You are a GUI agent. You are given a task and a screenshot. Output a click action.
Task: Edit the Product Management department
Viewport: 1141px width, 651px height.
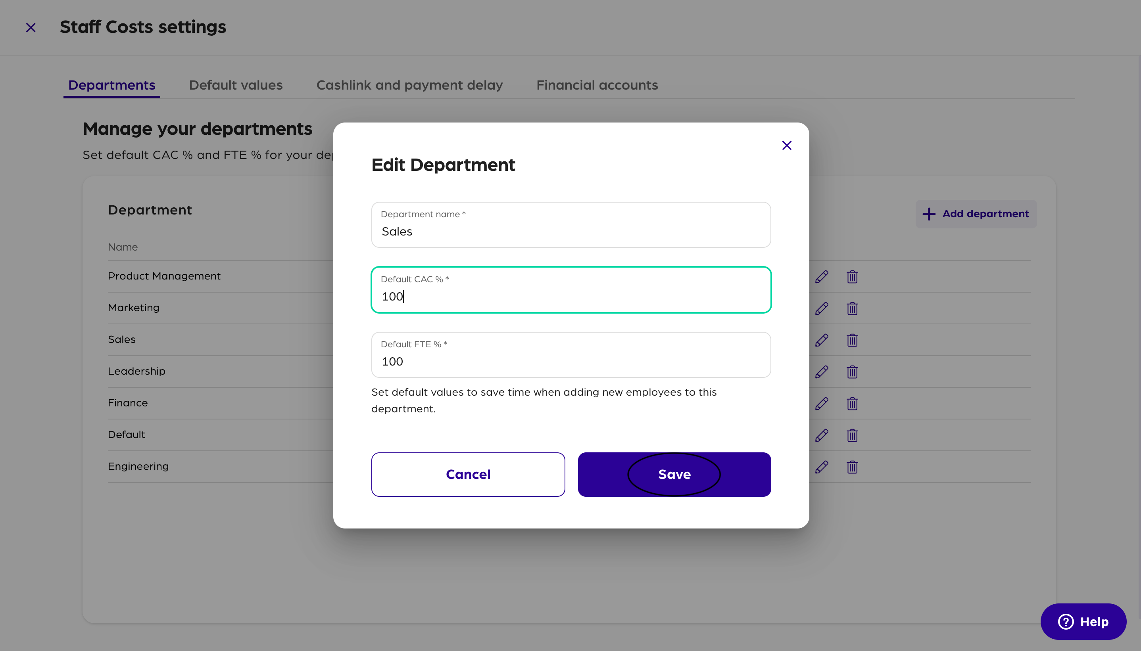point(822,277)
